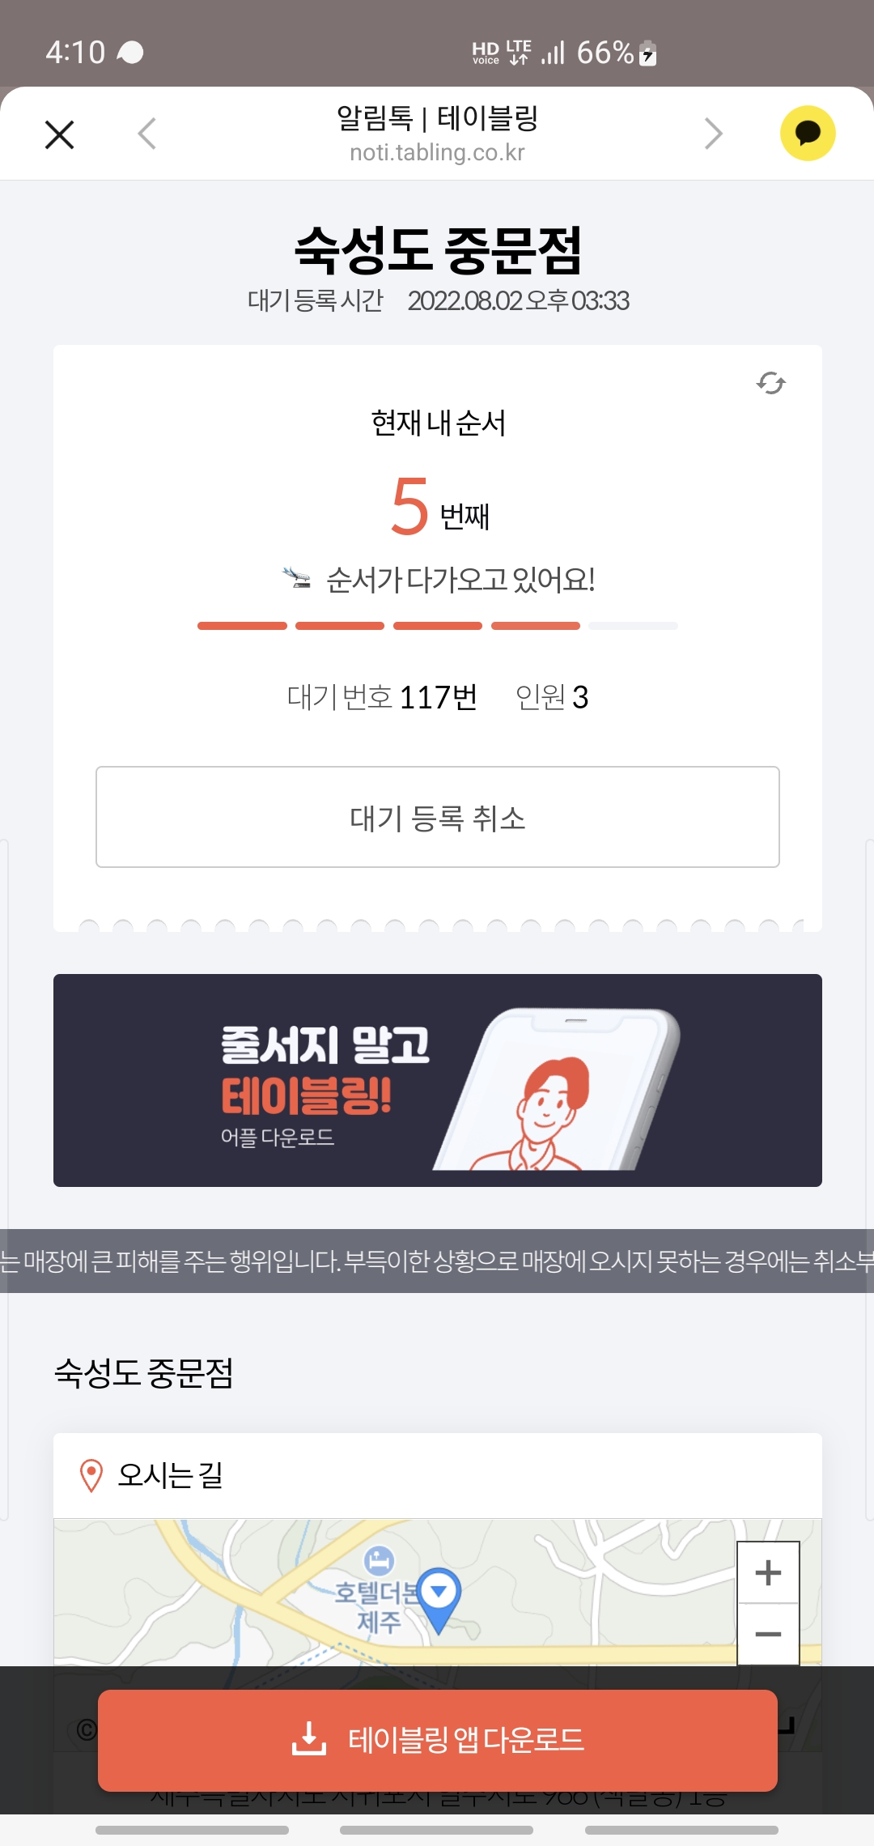Zoom out on the map with minus
This screenshot has width=874, height=1846.
[x=768, y=1634]
